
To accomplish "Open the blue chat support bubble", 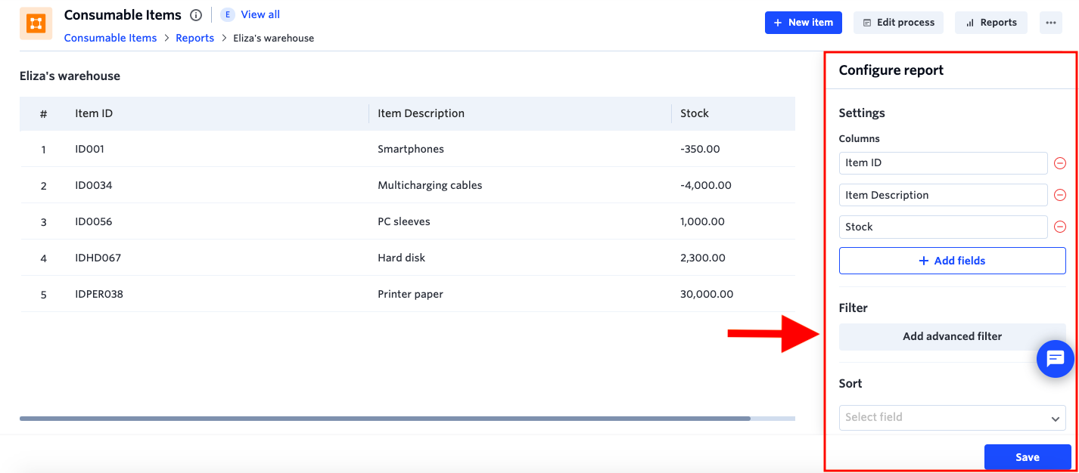I will pos(1056,359).
